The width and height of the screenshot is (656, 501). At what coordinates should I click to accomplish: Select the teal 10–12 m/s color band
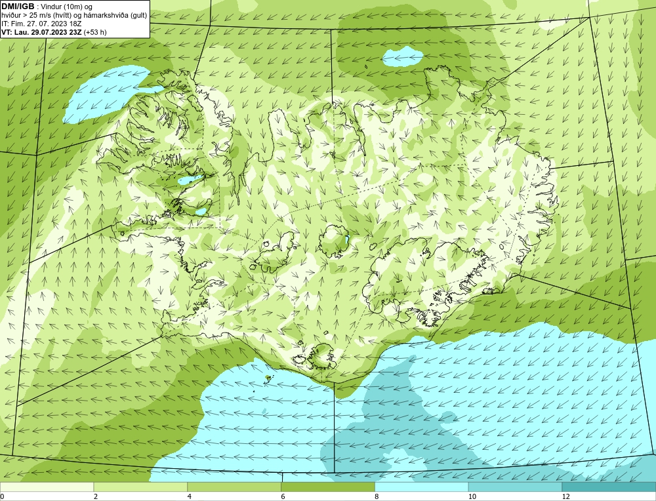point(515,487)
